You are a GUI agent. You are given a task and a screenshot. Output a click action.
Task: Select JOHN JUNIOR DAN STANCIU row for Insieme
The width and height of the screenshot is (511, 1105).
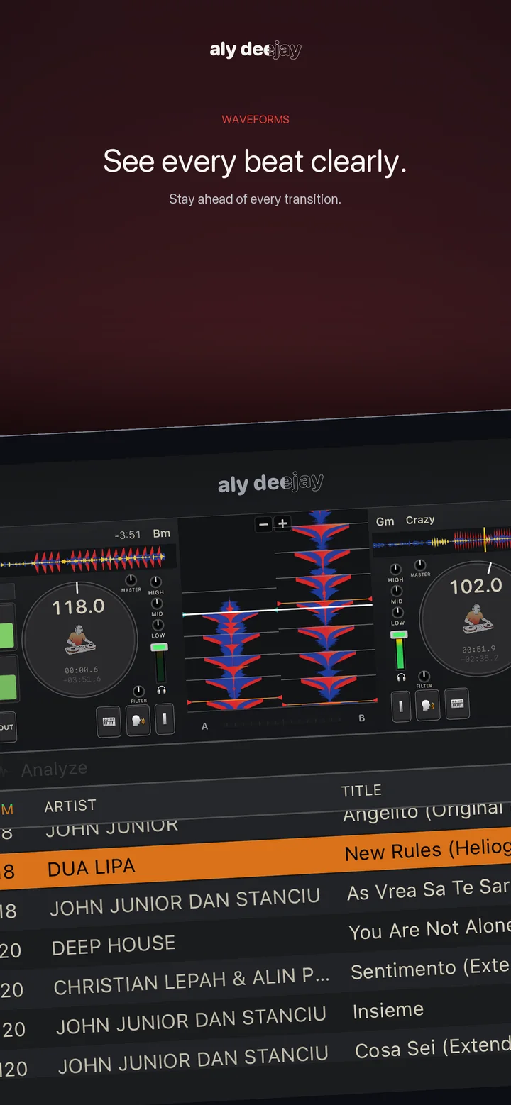coord(191,1021)
